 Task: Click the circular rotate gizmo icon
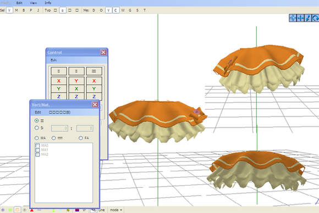pos(315,18)
